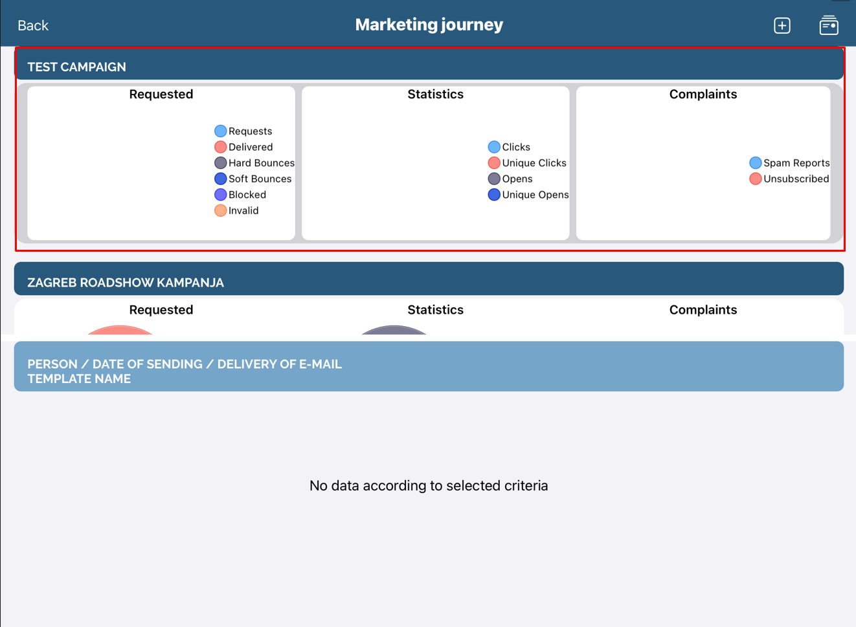Click the Unsubscribed legend red dot

tap(755, 179)
